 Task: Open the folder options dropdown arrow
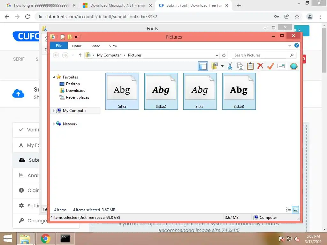pyautogui.click(x=222, y=66)
